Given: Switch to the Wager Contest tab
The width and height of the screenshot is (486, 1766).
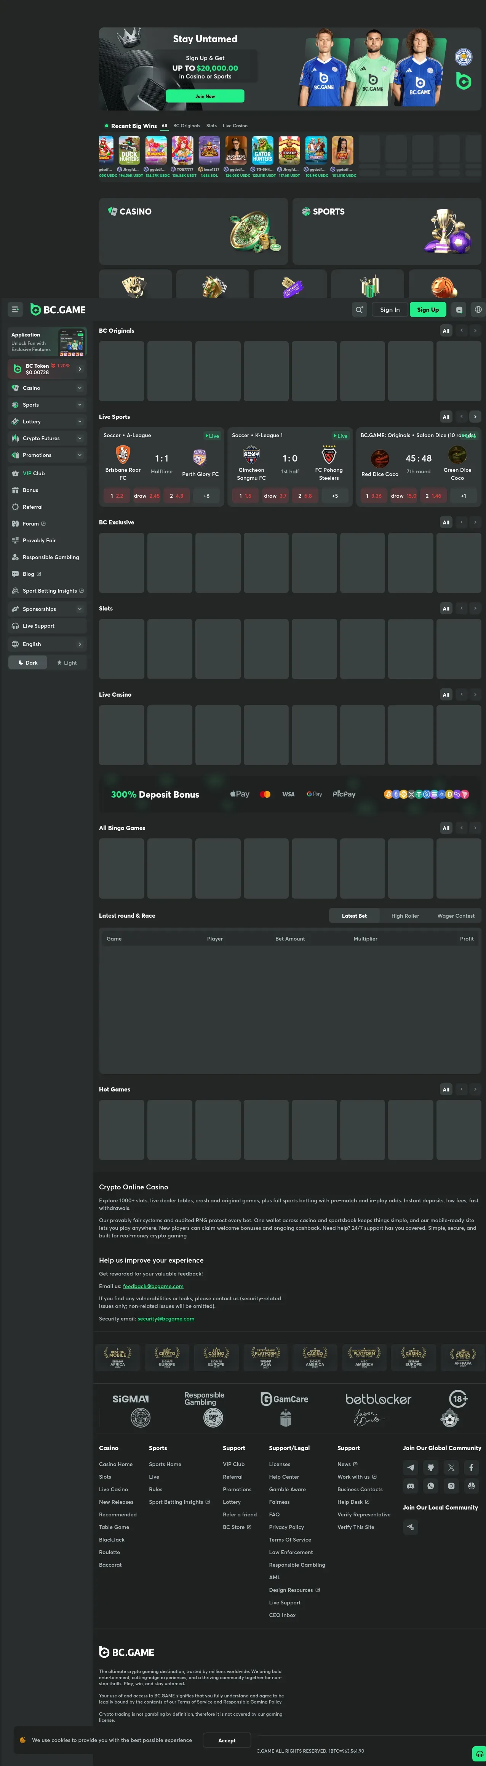Looking at the screenshot, I should click(x=456, y=916).
